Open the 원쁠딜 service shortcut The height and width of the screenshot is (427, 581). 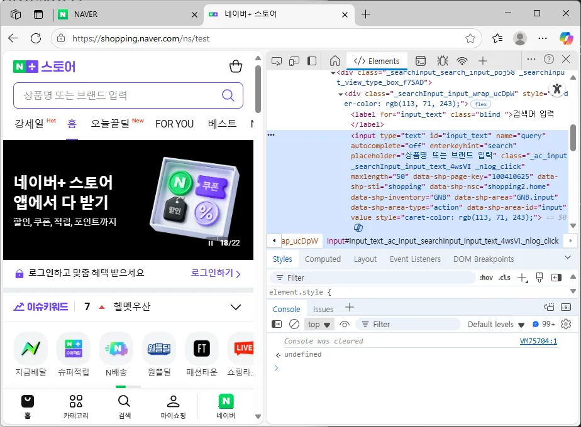pyautogui.click(x=159, y=355)
